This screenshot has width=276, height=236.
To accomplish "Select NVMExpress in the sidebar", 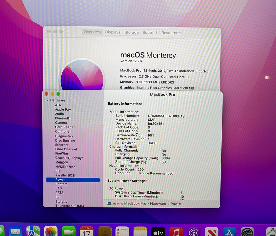I will (x=65, y=167).
